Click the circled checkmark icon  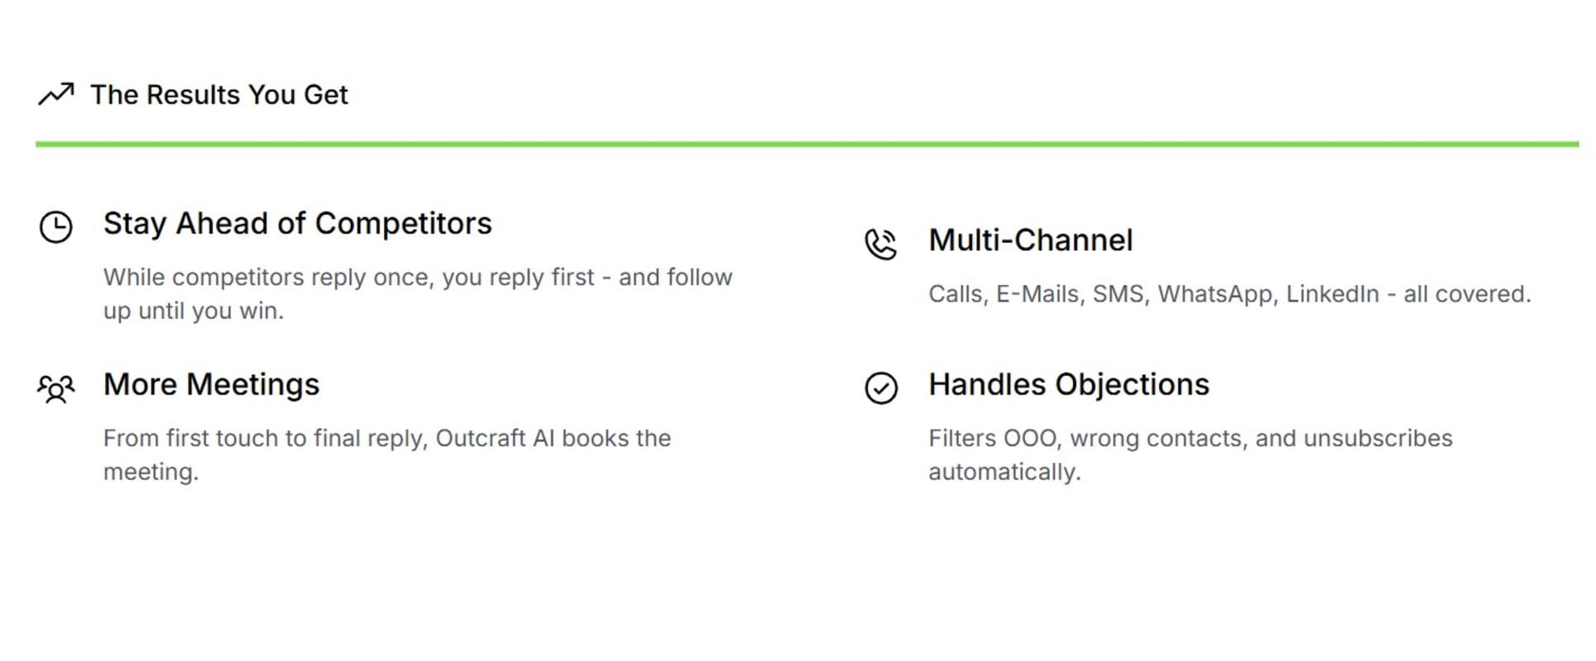coord(881,388)
